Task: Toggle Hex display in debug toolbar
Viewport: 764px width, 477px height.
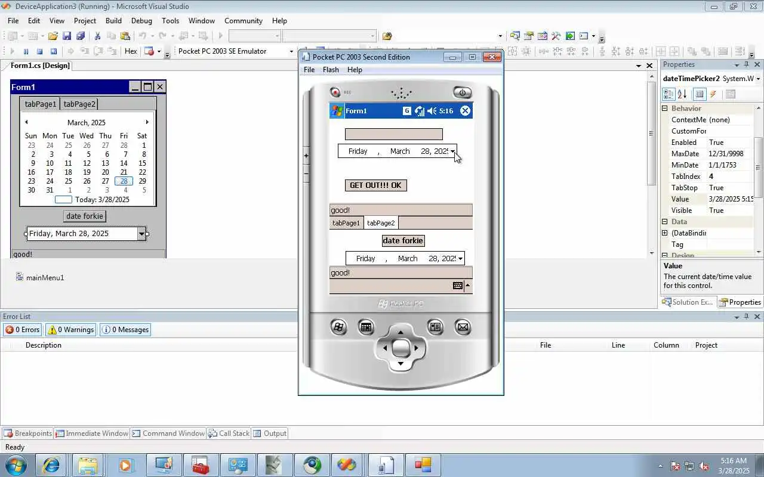Action: pos(131,51)
